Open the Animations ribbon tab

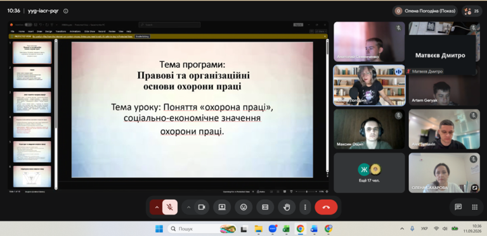[x=75, y=31]
